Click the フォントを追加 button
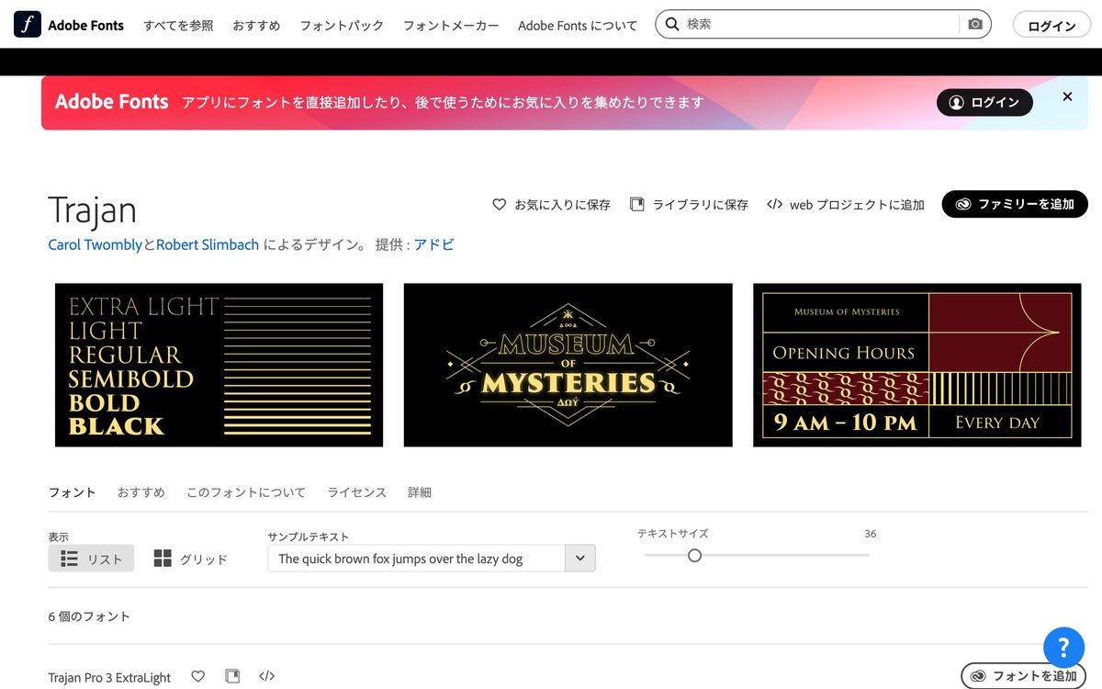This screenshot has height=689, width=1102. point(1023,676)
